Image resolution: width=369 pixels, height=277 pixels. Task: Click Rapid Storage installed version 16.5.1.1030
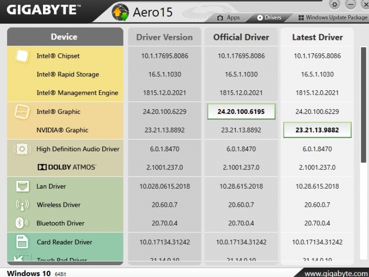tap(165, 74)
